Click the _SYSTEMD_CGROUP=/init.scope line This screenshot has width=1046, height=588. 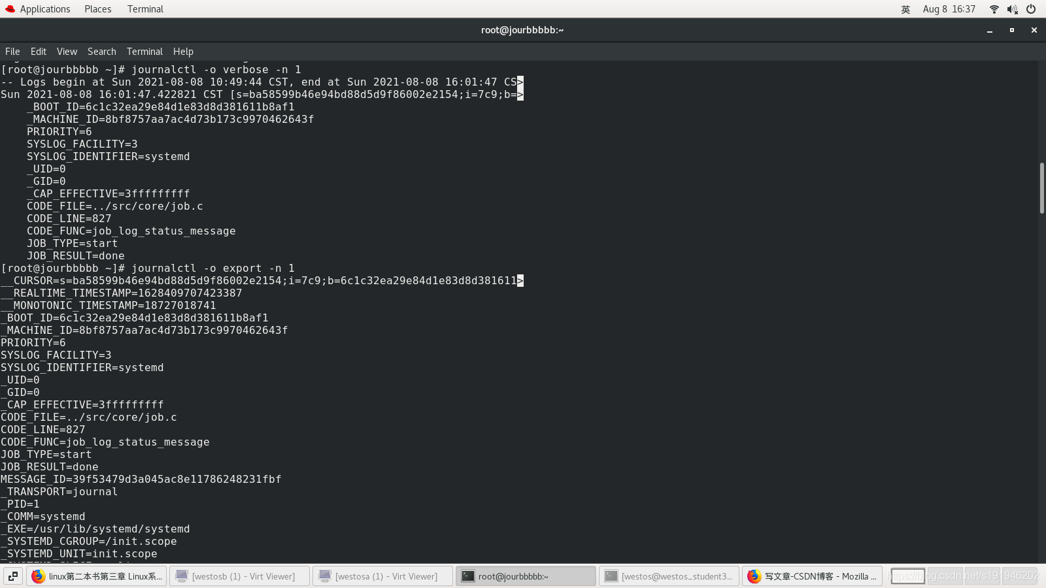(x=89, y=542)
